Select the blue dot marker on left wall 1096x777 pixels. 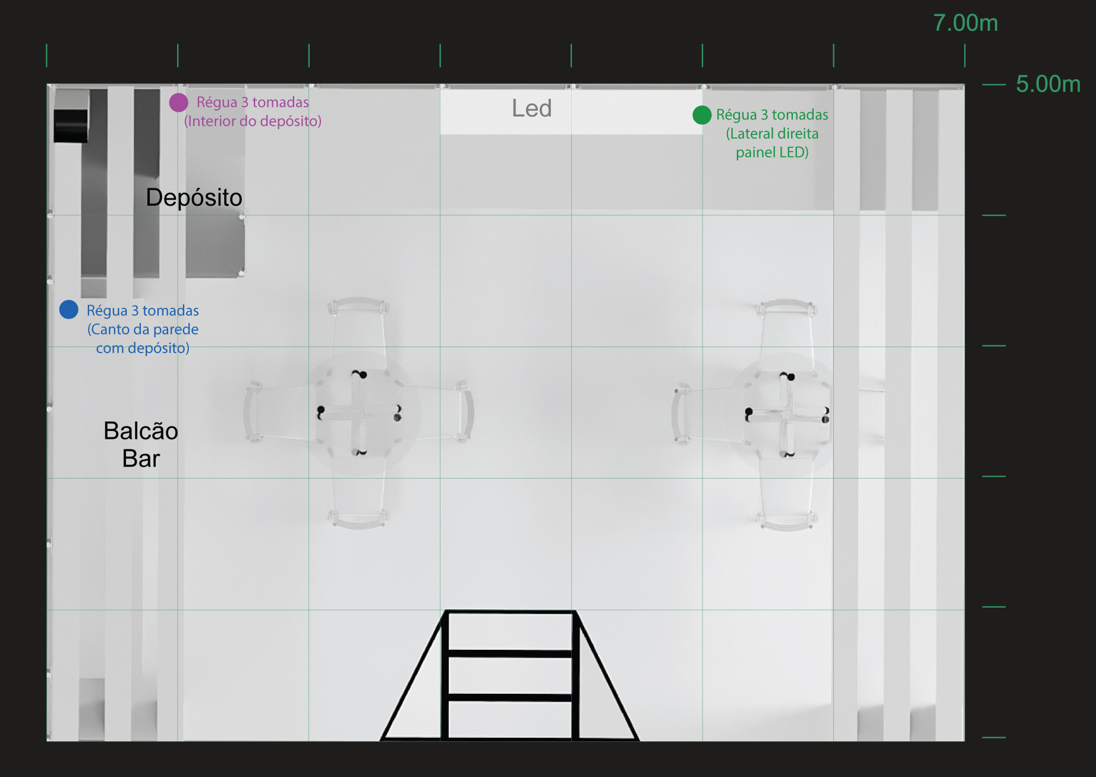point(69,310)
